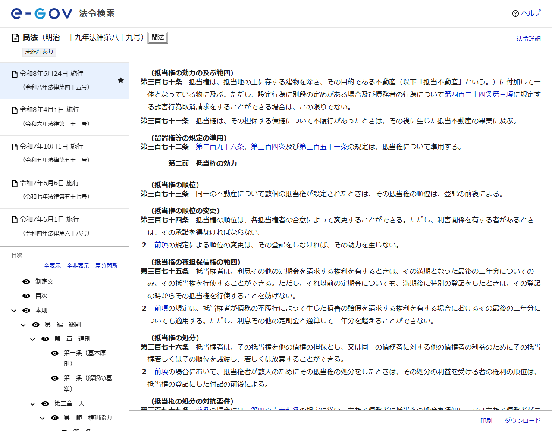Click the 差分箇所 link
The height and width of the screenshot is (431, 552).
point(107,266)
